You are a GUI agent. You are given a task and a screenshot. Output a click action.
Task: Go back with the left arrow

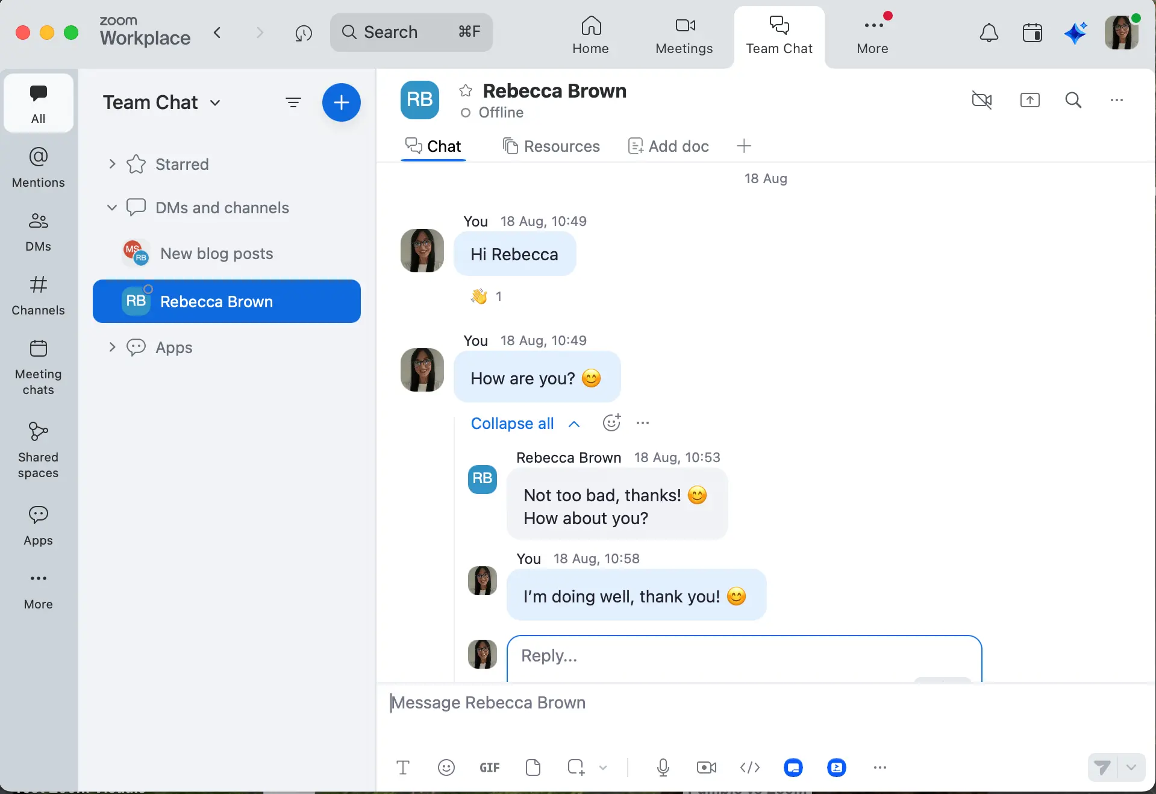[217, 32]
